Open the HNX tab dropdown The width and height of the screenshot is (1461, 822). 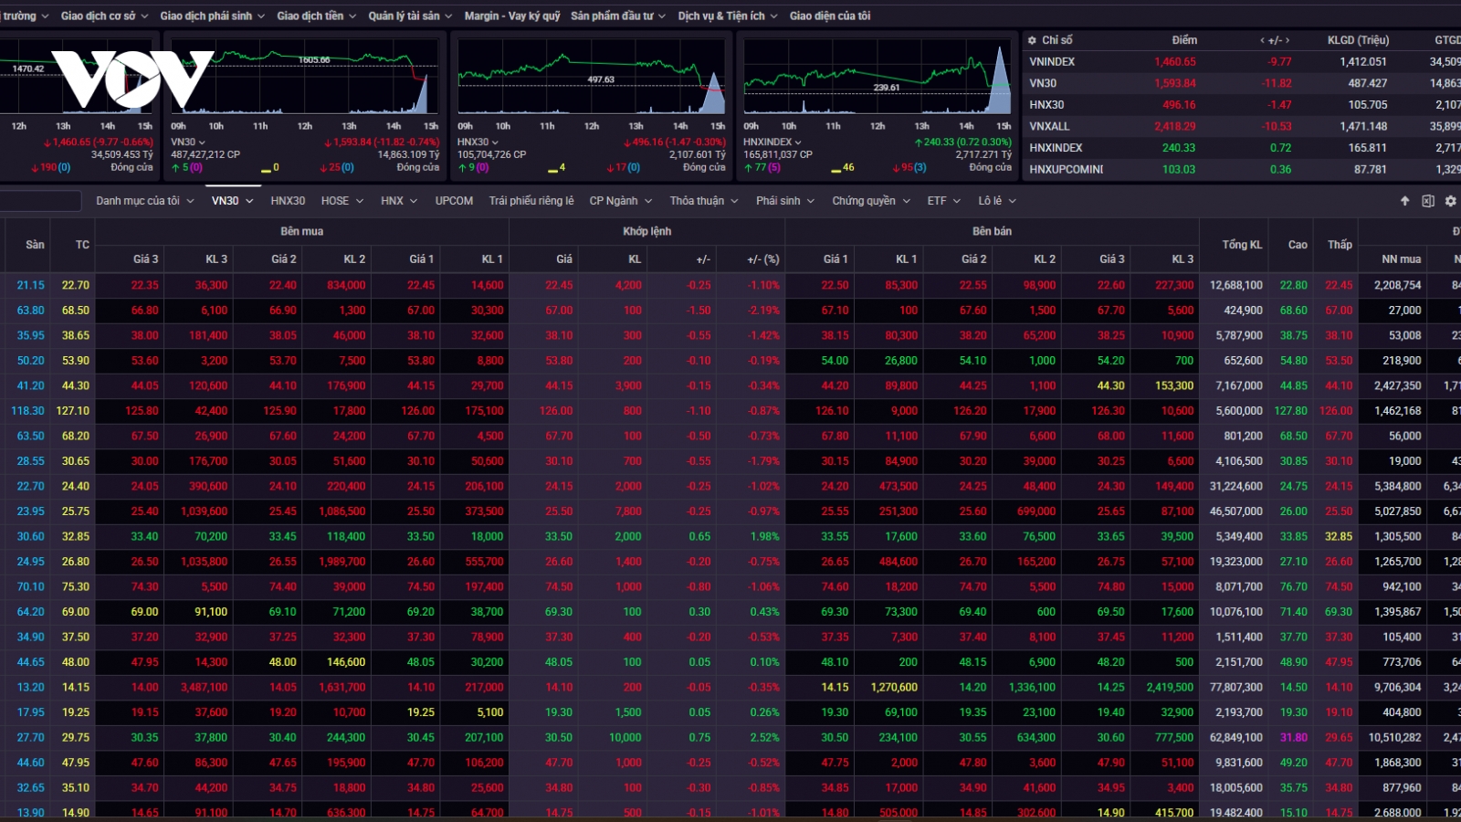[x=399, y=201]
